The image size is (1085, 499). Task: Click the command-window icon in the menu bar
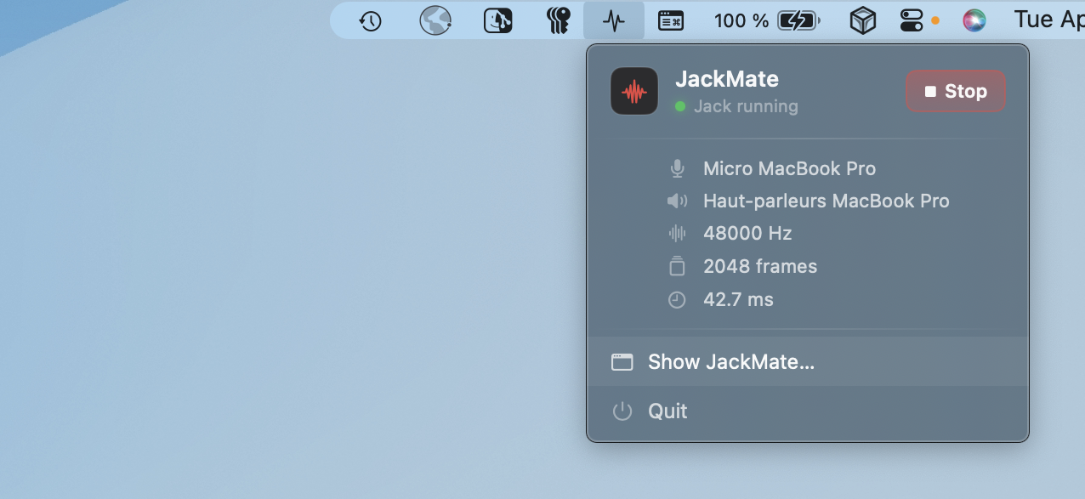671,21
